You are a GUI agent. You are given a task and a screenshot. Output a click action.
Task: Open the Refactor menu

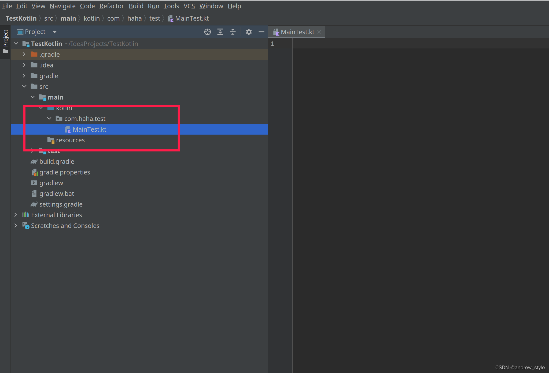click(112, 6)
